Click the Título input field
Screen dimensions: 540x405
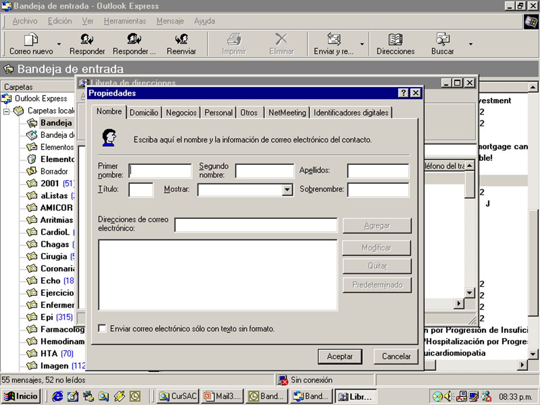141,190
